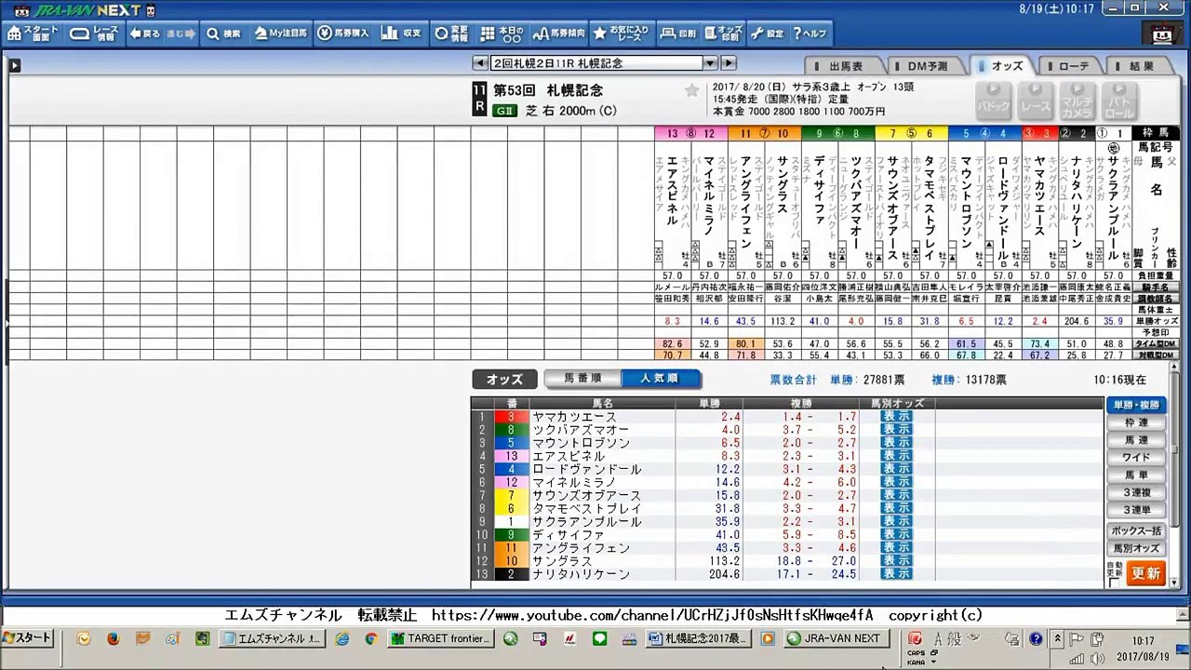Select 馬連 odds type
This screenshot has width=1191, height=670.
pyautogui.click(x=1136, y=440)
